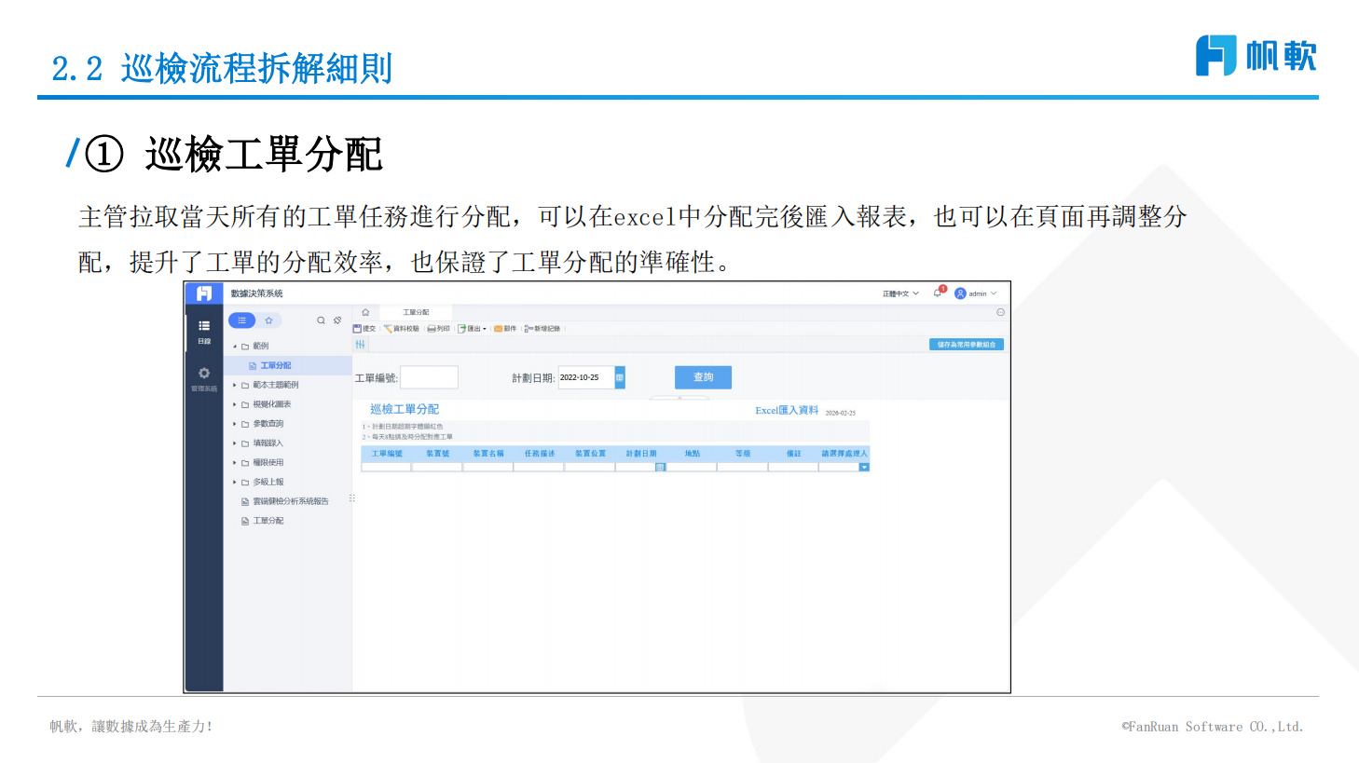Image resolution: width=1359 pixels, height=763 pixels.
Task: Go to the home tab icon
Action: [x=365, y=312]
